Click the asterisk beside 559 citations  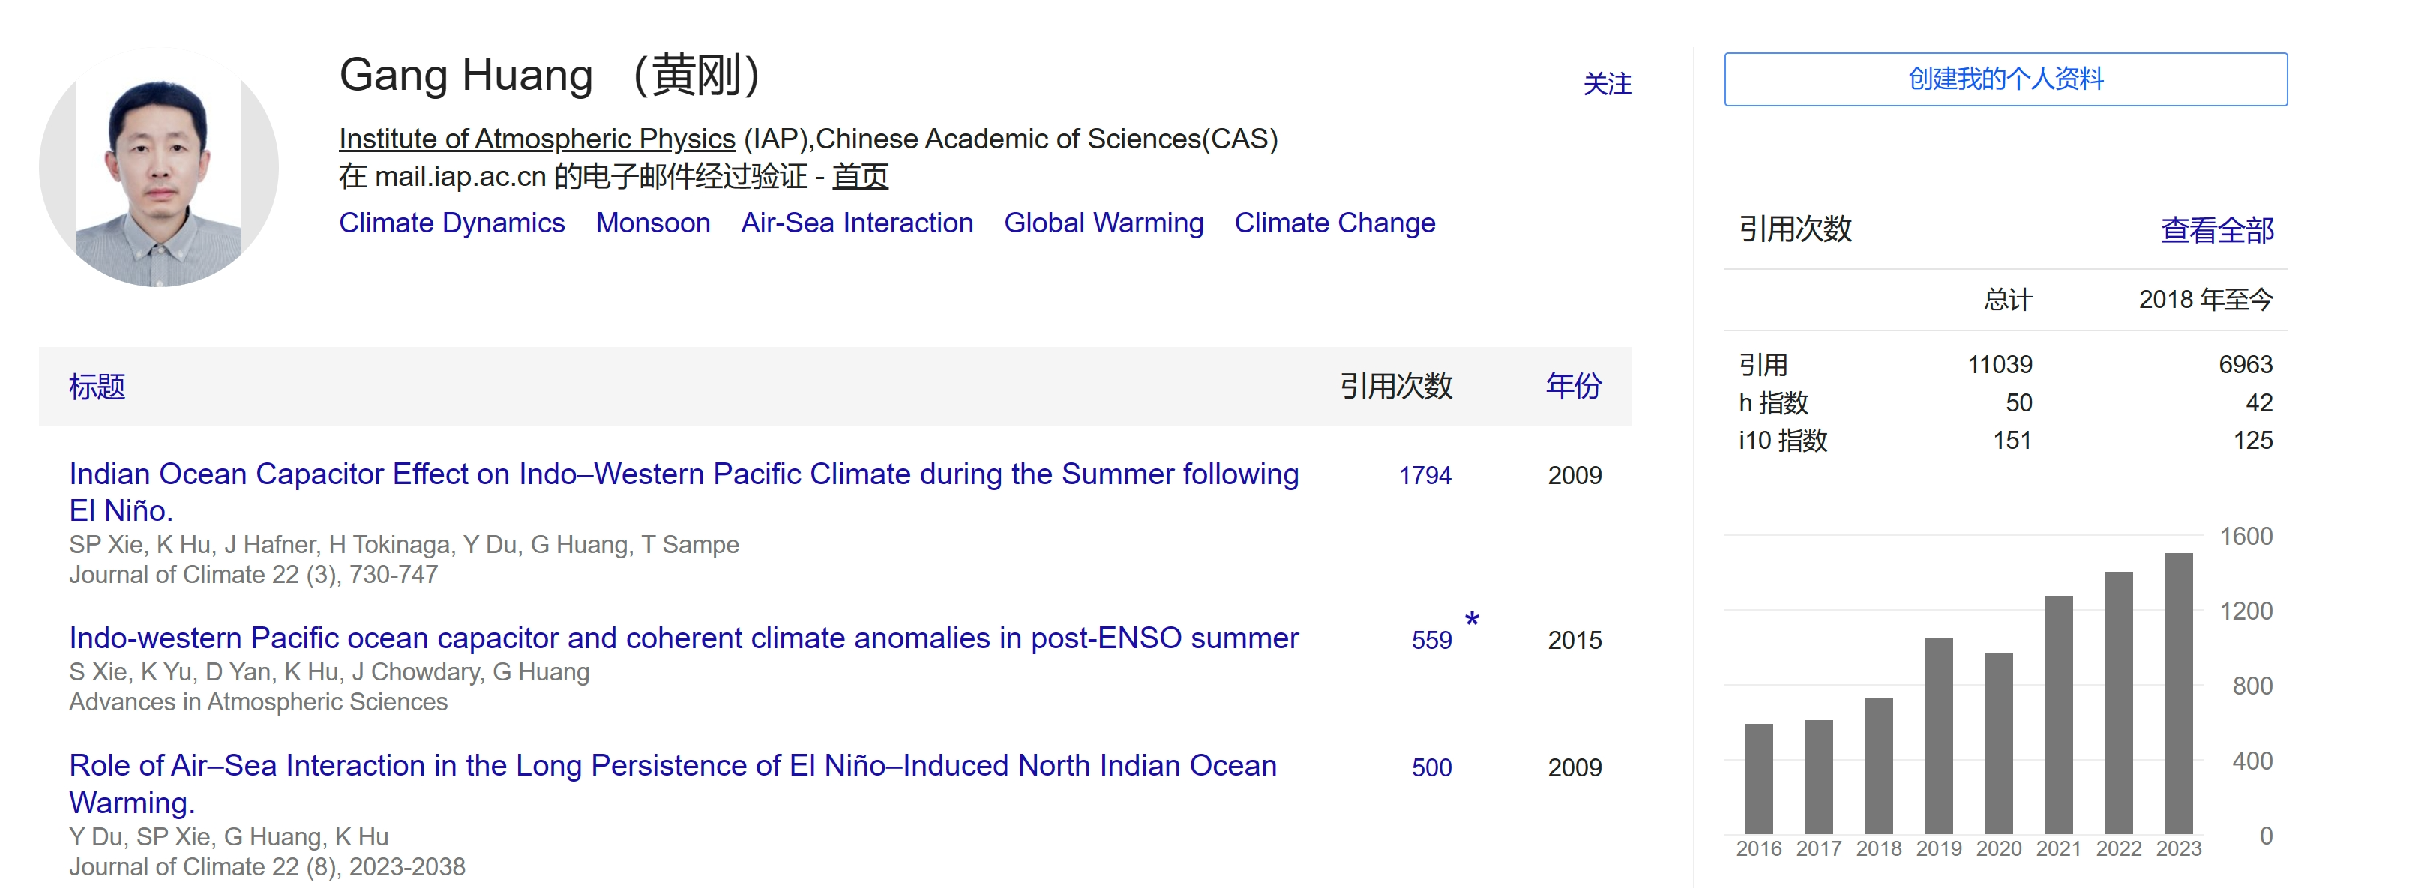coord(1472,620)
